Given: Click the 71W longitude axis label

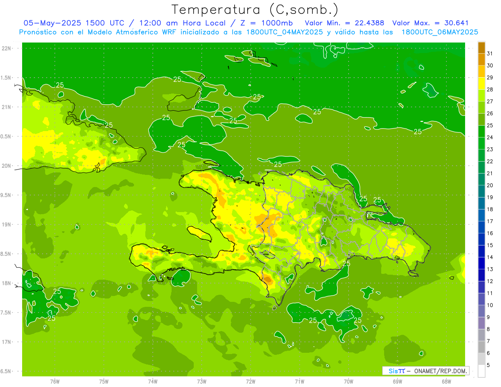Looking at the screenshot, I should pyautogui.click(x=299, y=382).
